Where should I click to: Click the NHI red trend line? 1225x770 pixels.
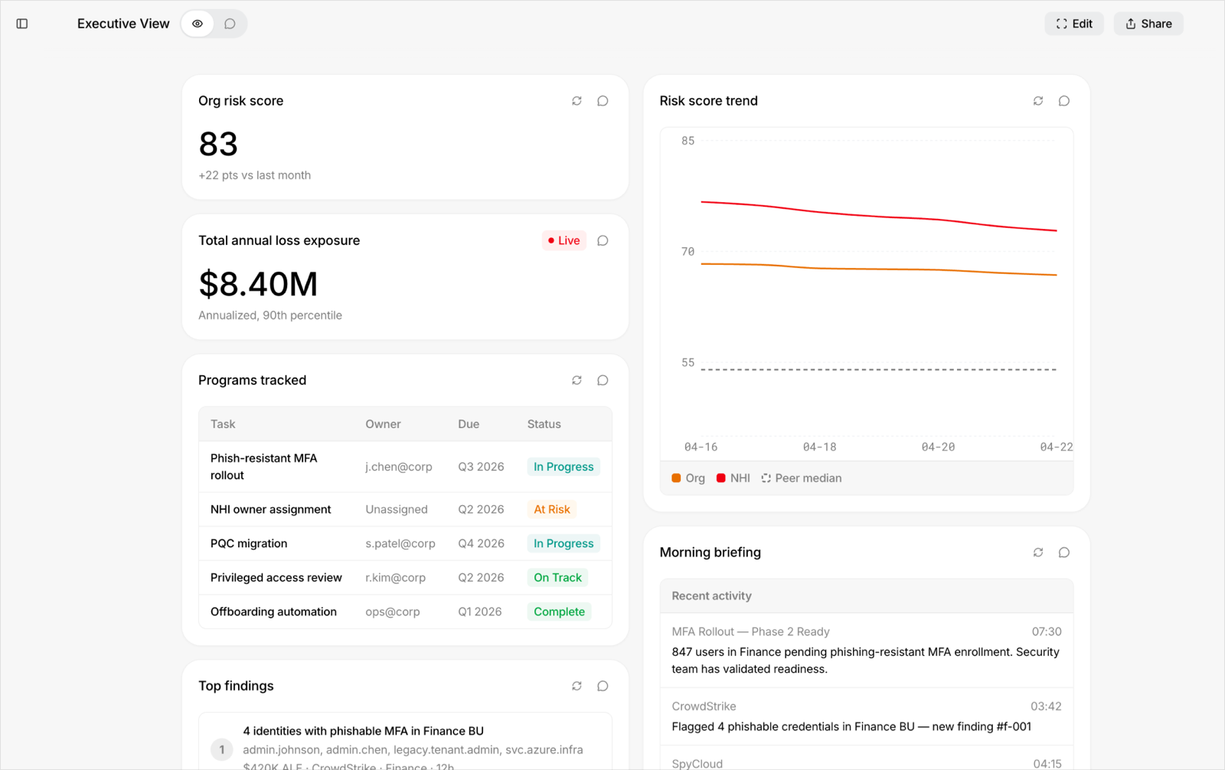pos(879,216)
